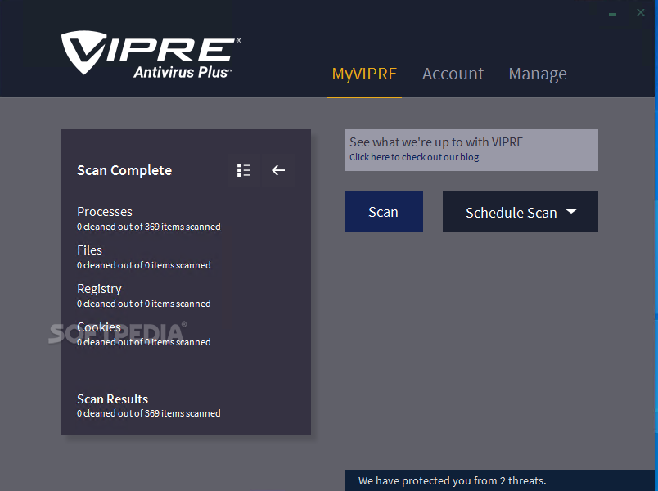Screen dimensions: 658x491
Task: Start a scan with the Scan button
Action: tap(384, 211)
